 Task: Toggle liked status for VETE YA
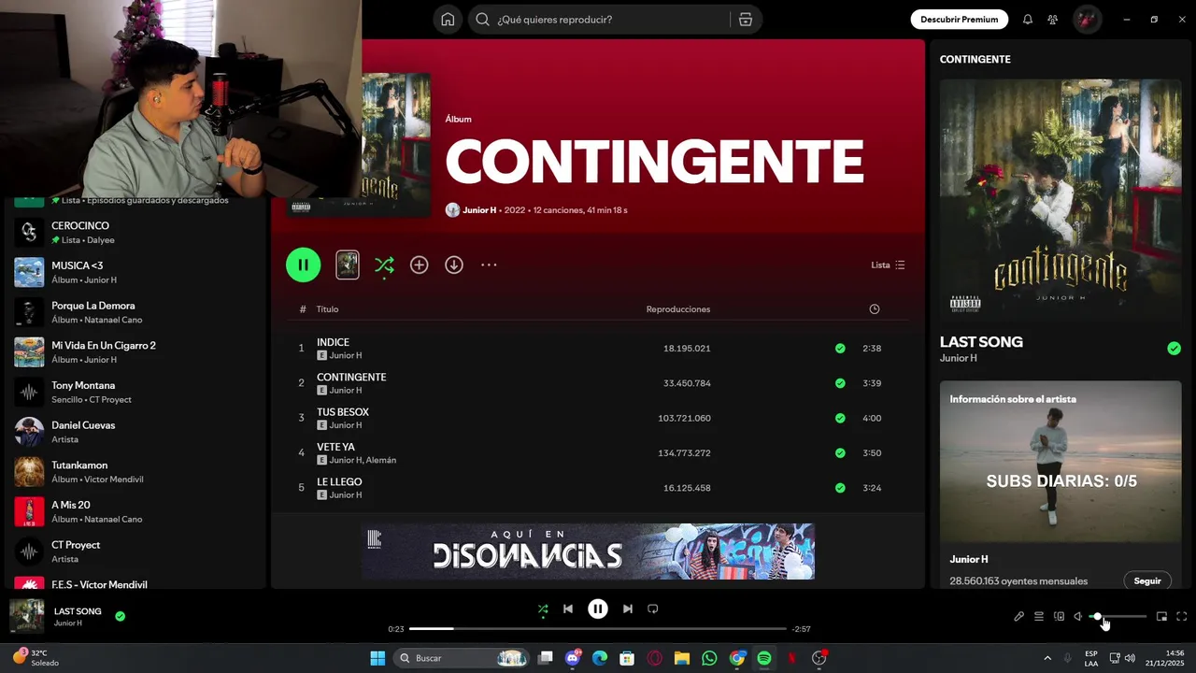point(840,453)
